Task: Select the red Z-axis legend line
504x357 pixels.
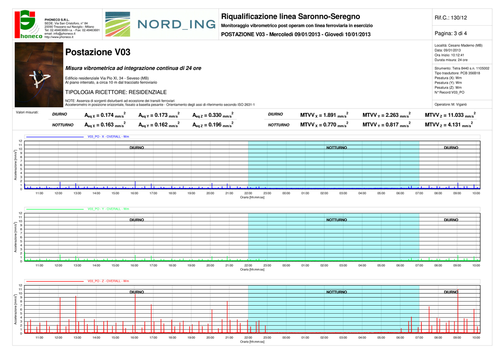Action: coord(55,282)
